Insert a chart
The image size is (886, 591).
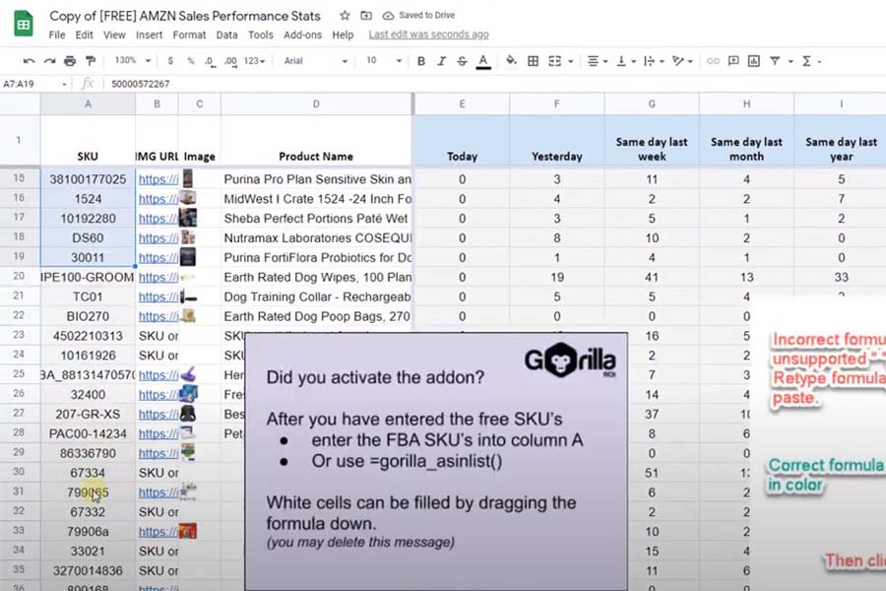click(754, 61)
